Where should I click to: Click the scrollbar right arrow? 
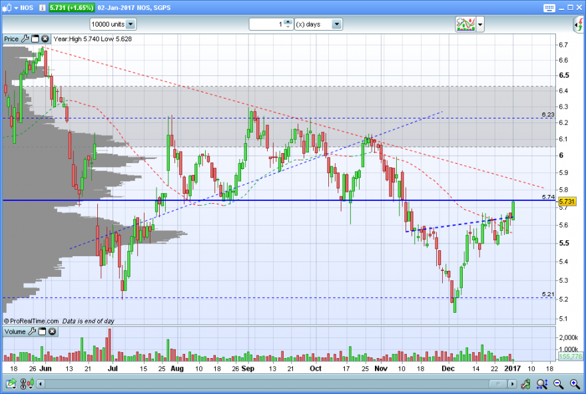coord(512,384)
